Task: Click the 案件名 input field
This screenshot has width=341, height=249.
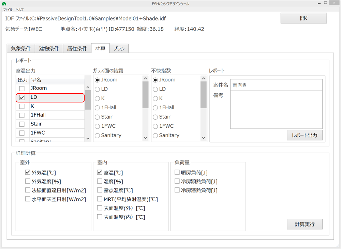Action: click(276, 85)
